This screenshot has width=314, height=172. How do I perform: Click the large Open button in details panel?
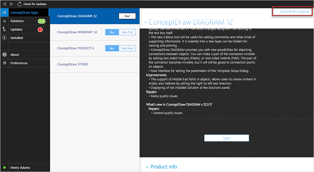227,138
